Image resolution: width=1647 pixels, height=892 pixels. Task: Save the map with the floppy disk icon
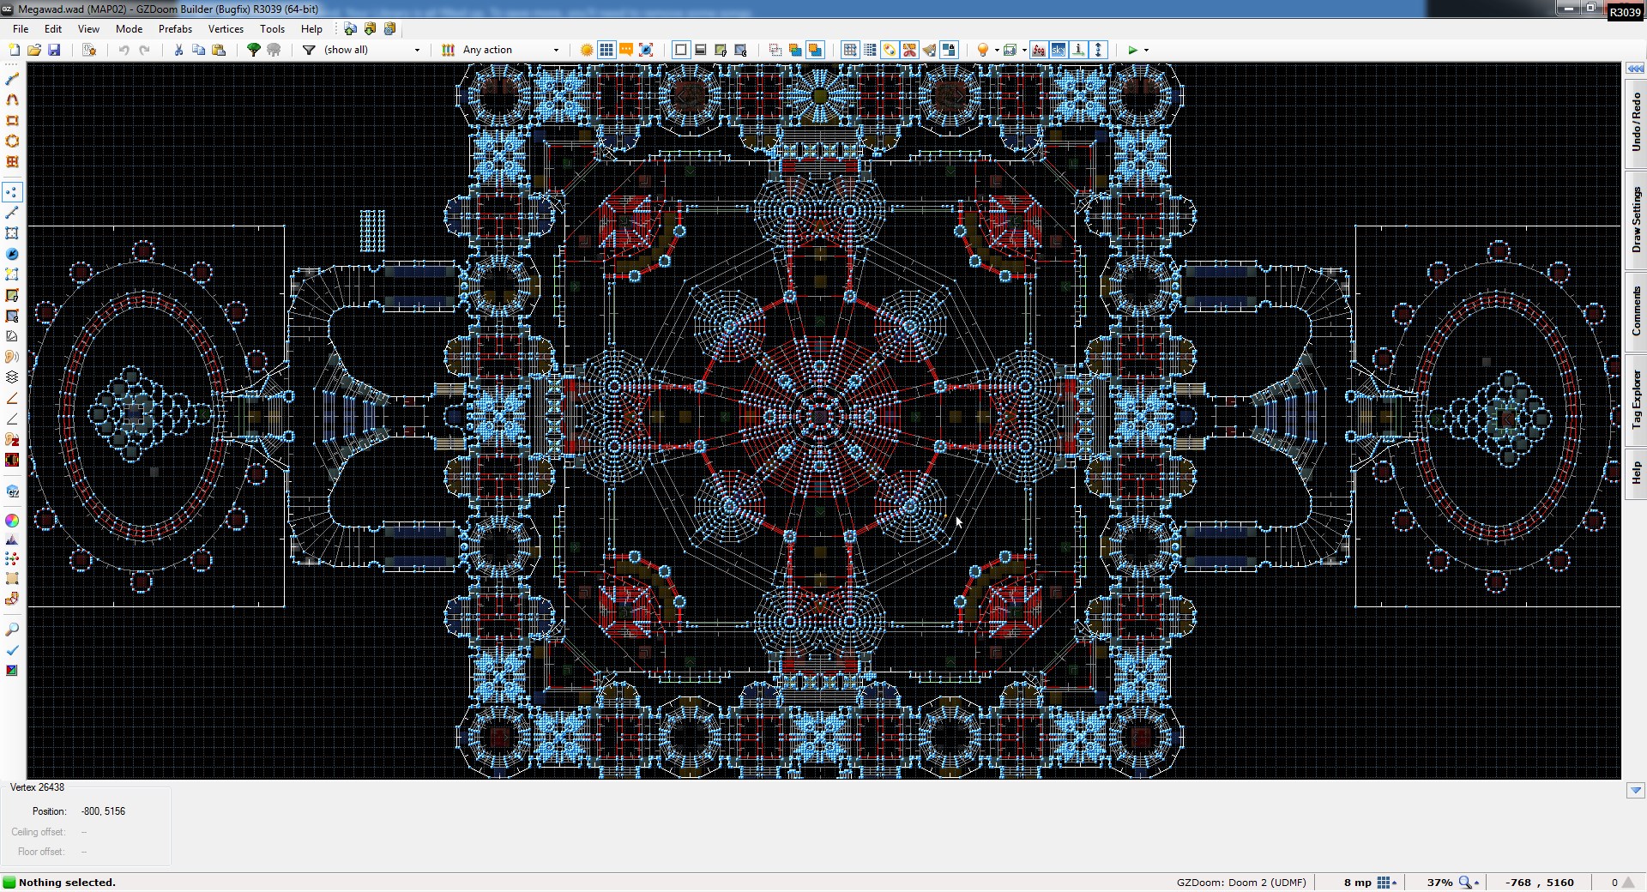(54, 50)
